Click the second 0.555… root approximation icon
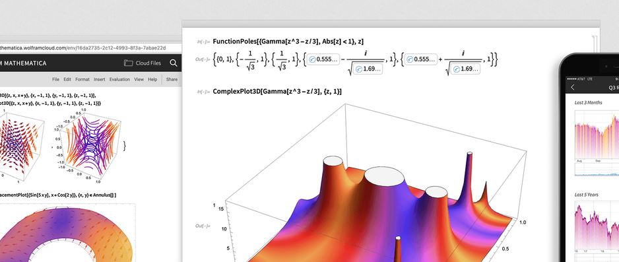The image size is (619, 262). (409, 59)
